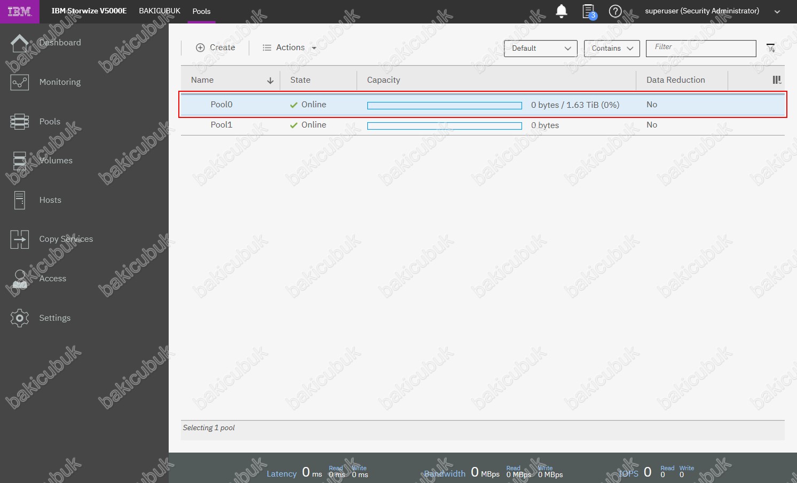Image resolution: width=797 pixels, height=483 pixels.
Task: Click the Monitoring sidebar icon
Action: tap(20, 82)
